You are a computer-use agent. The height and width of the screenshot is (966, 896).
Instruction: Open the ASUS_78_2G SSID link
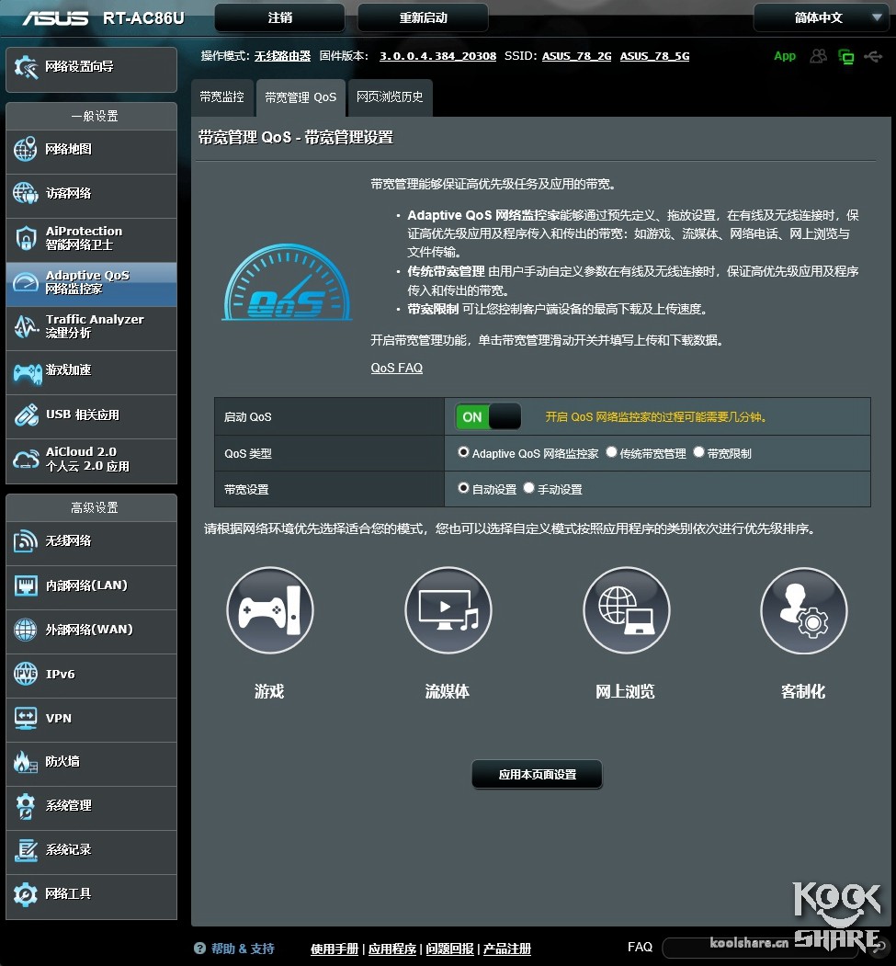(x=576, y=56)
